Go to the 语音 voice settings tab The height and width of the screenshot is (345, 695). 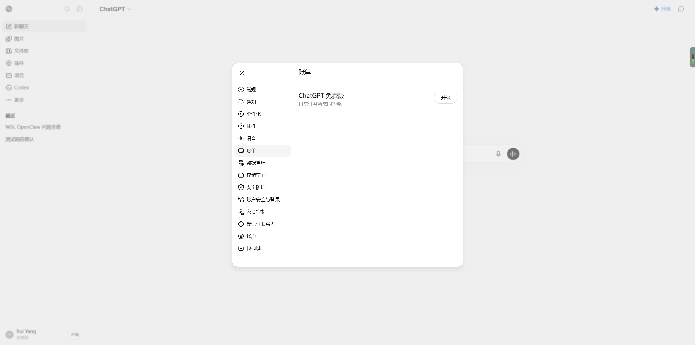tap(263, 139)
